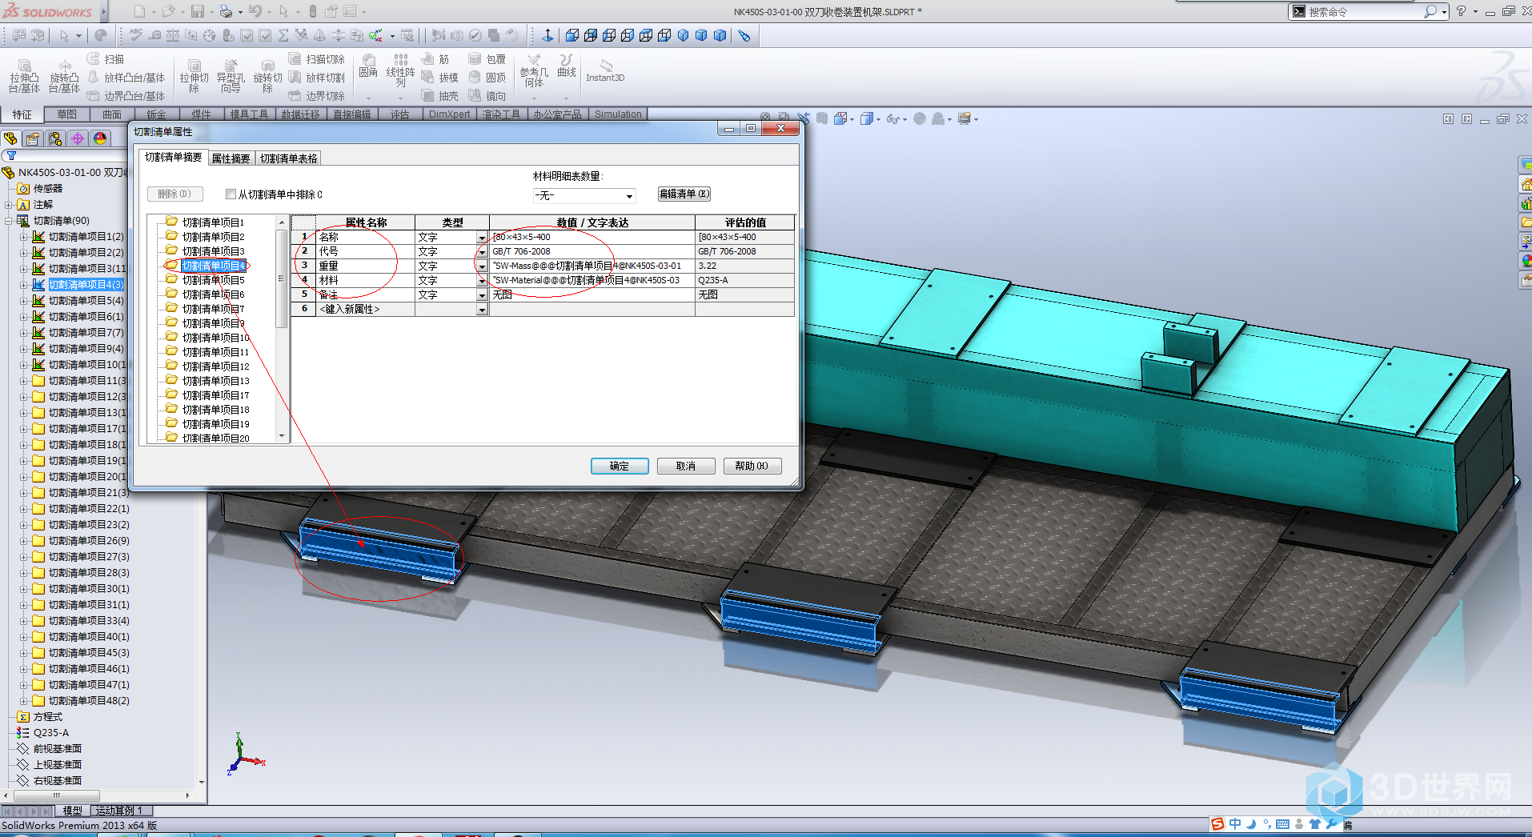The height and width of the screenshot is (837, 1532).
Task: Open the DisplayManager color sphere tab
Action: (x=100, y=138)
